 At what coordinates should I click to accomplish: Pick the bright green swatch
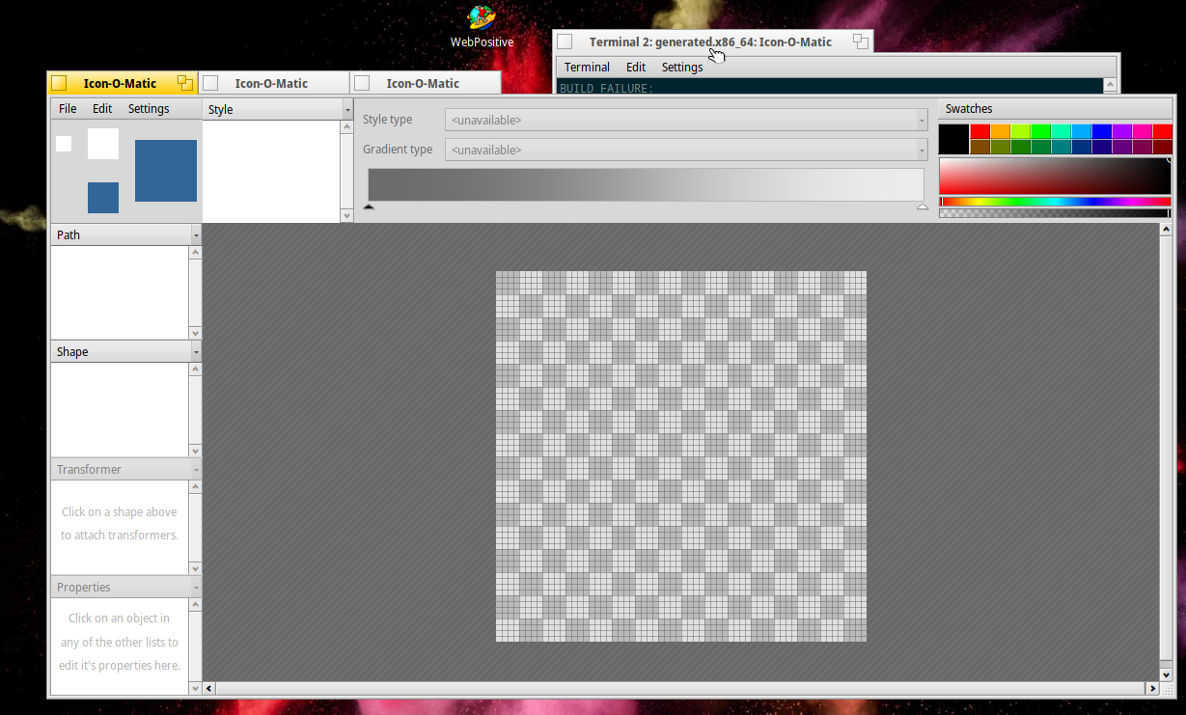[x=1040, y=131]
